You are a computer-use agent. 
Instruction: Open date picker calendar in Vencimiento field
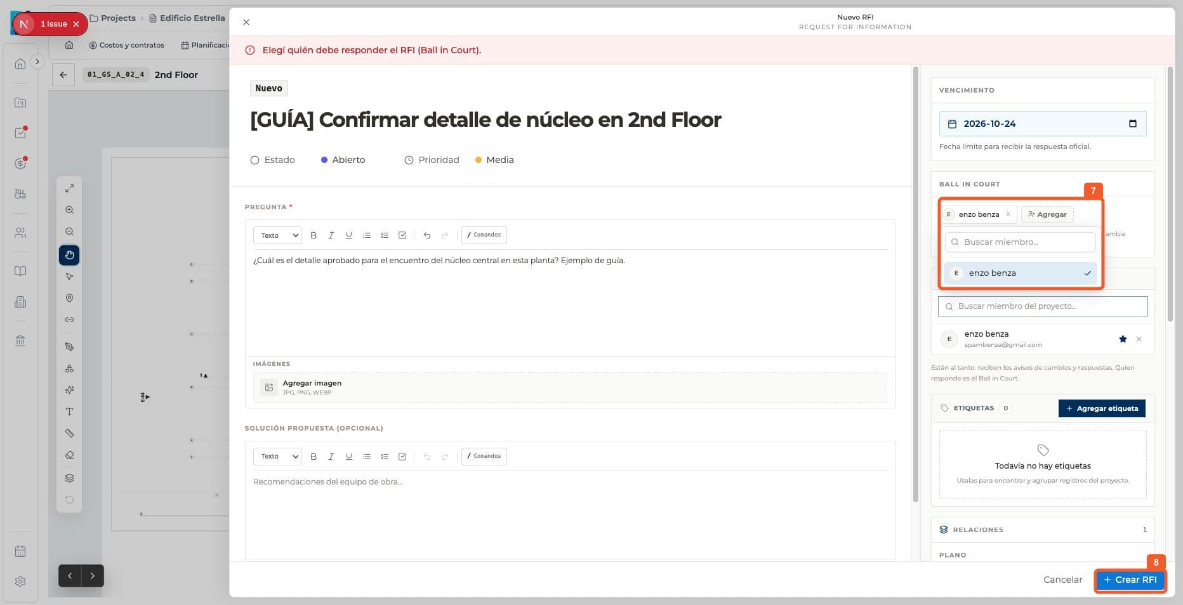coord(1133,124)
